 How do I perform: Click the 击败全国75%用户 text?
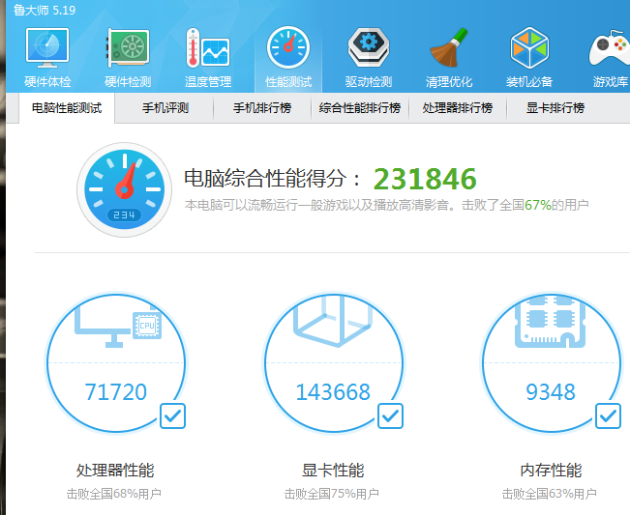point(332,494)
